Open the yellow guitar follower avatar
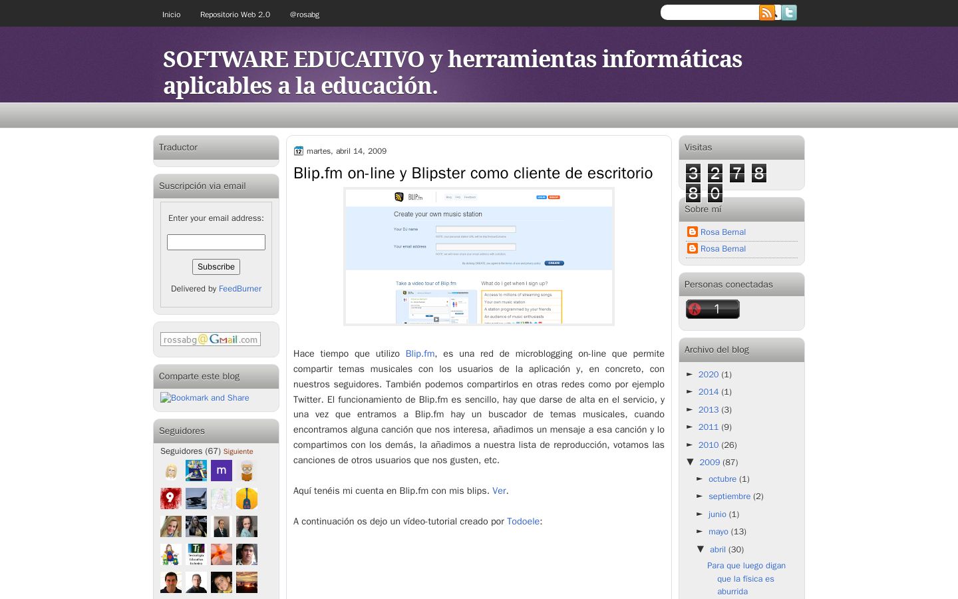This screenshot has height=599, width=958. (x=247, y=499)
